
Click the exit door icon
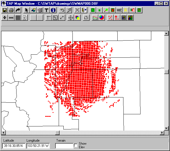click(84, 10)
